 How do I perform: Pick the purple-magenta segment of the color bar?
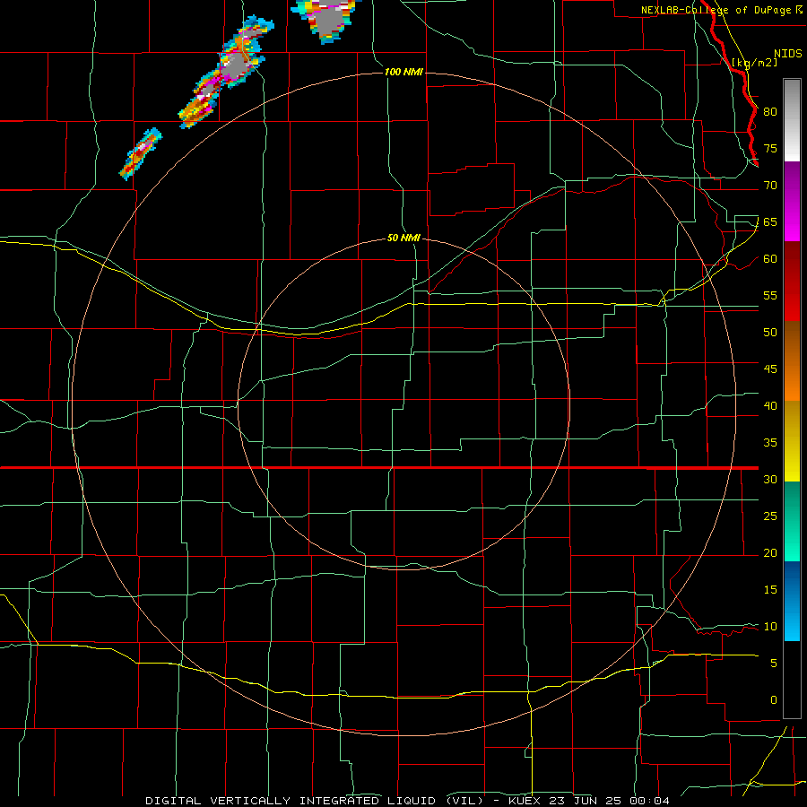[792, 202]
